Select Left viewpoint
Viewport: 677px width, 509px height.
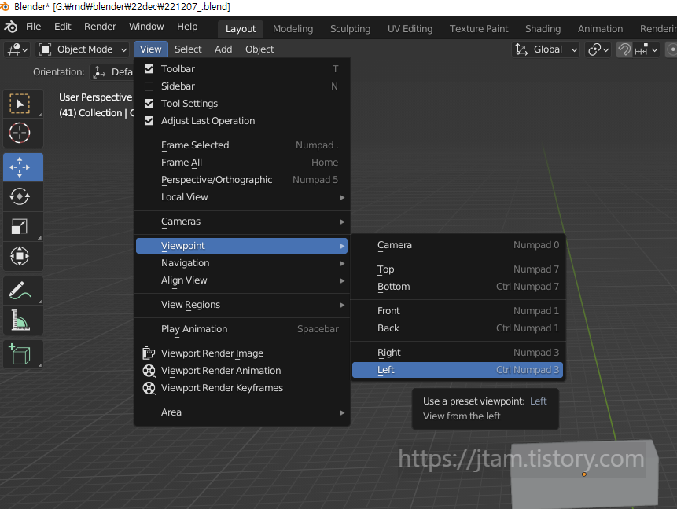458,370
